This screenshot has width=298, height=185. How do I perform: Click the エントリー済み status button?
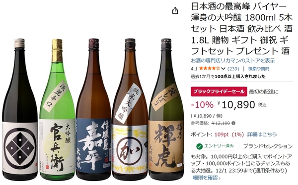tap(215, 146)
